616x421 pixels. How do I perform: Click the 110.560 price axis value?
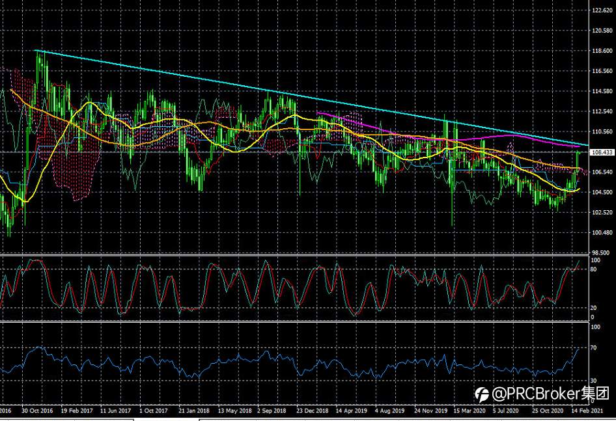coord(602,131)
